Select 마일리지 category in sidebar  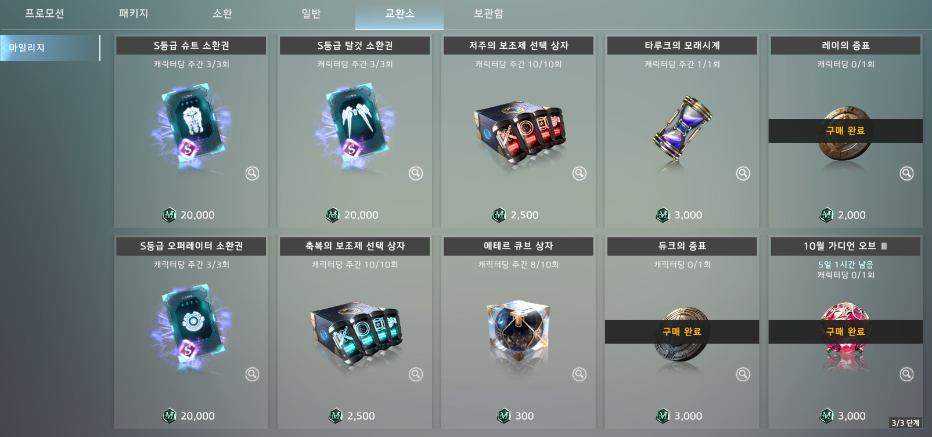[x=50, y=48]
